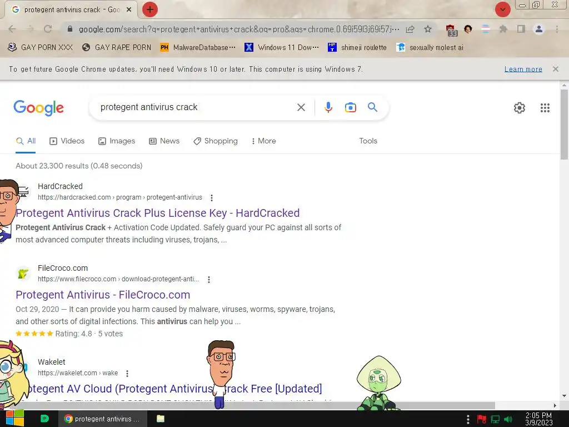
Task: Open options dots for the Wakelet result
Action: point(127,373)
